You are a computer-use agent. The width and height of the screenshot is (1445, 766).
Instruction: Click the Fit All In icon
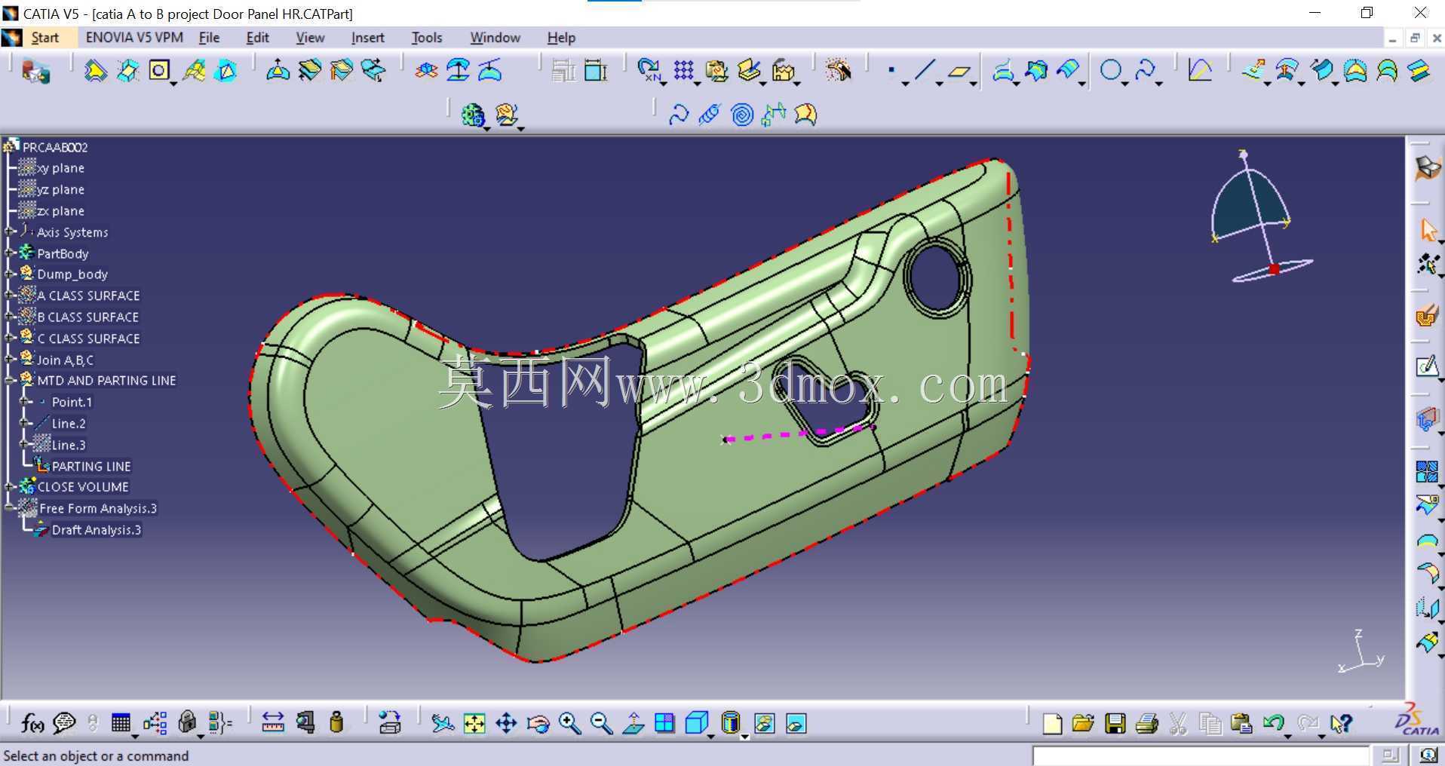(474, 724)
